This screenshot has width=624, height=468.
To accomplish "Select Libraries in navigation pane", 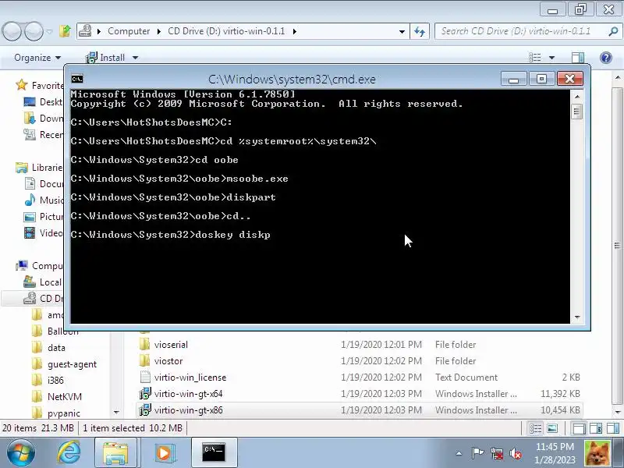I will tap(39, 167).
